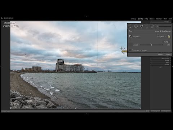
Task: Toggle the aspect ratio lock icon
Action: (169, 36)
